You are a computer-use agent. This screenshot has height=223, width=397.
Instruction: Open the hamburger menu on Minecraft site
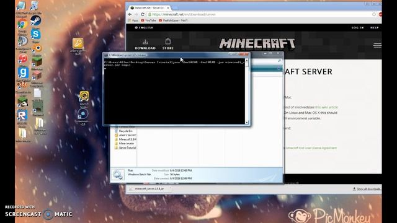[377, 45]
